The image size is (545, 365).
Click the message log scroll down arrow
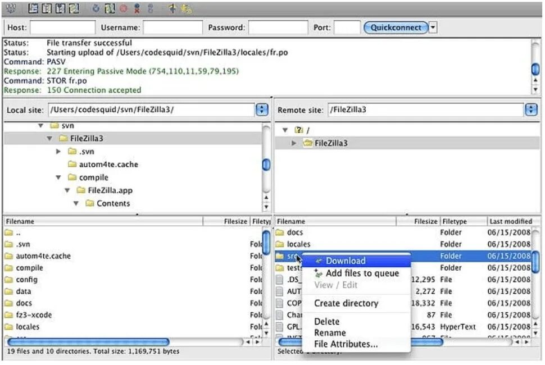535,90
